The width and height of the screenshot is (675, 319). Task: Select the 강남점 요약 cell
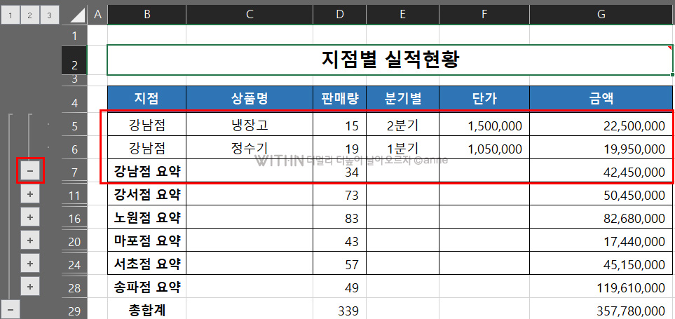click(146, 171)
